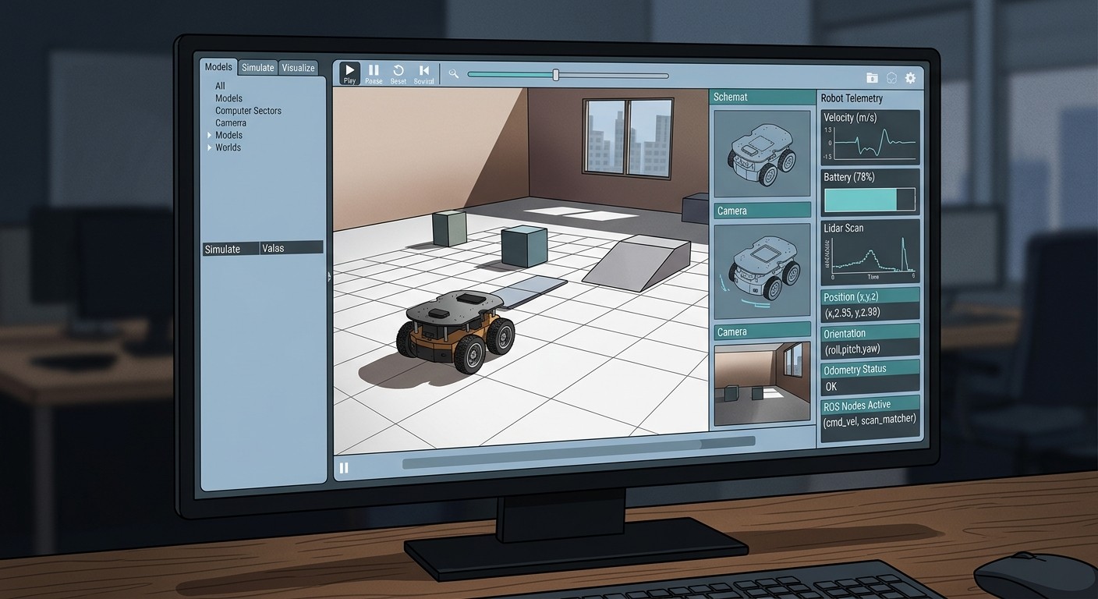Viewport: 1098px width, 599px height.
Task: Click the zoom slider handle in the toolbar
Action: point(555,75)
